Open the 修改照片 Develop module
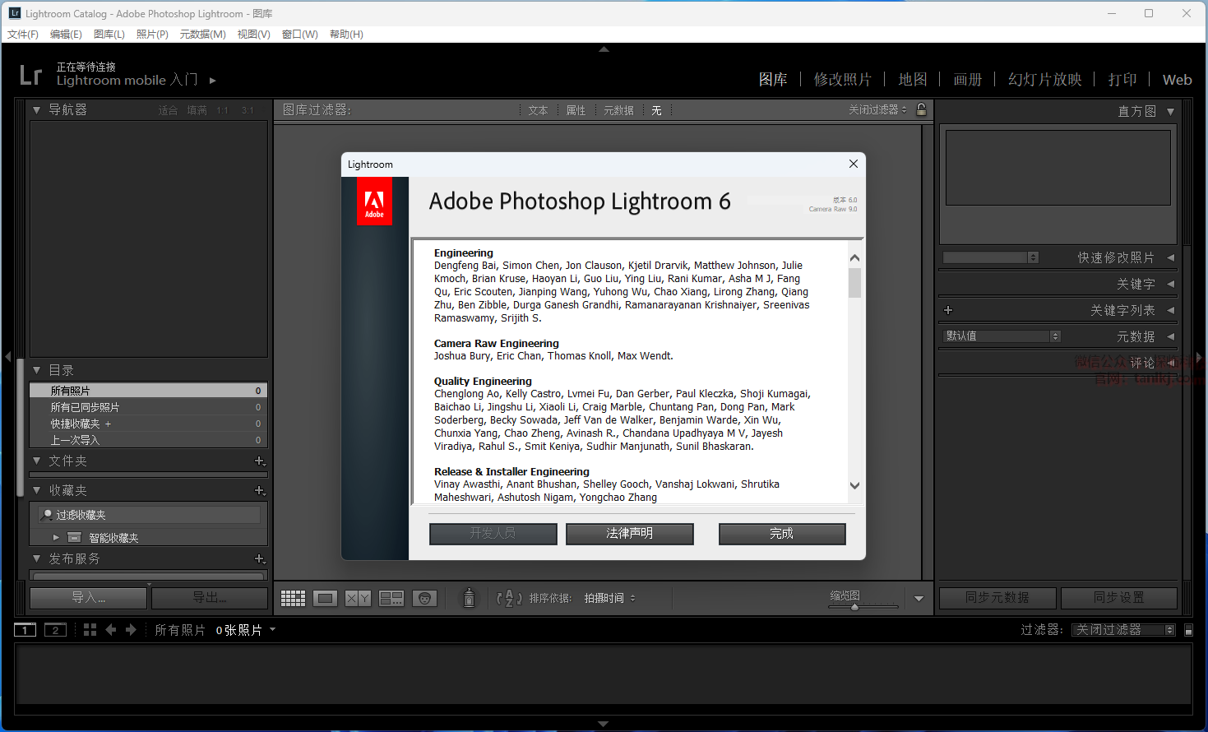This screenshot has height=732, width=1208. tap(842, 80)
